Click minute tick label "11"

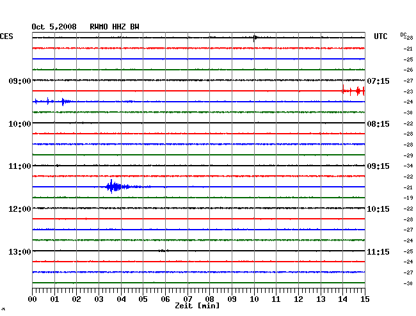point(276,299)
